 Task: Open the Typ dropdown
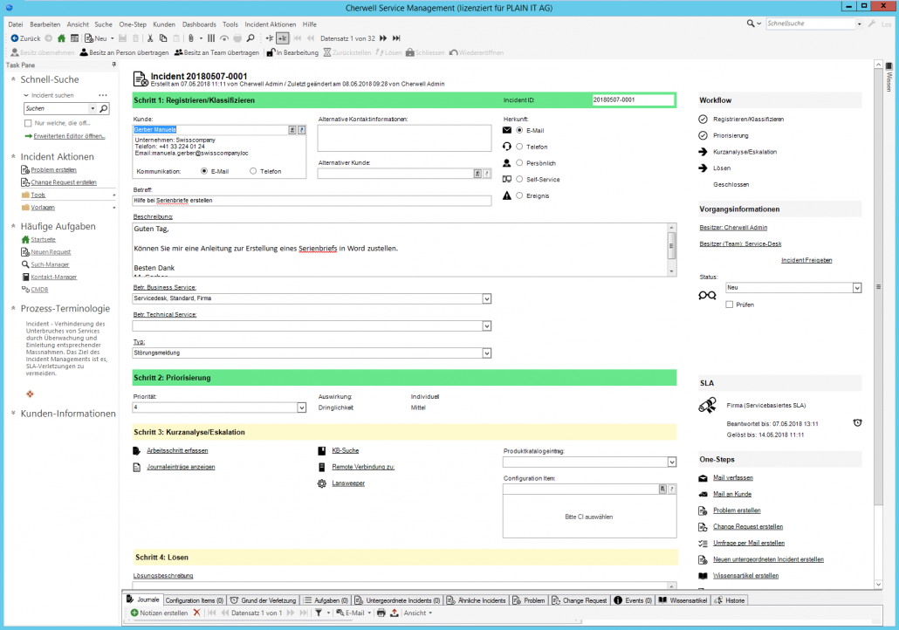[x=487, y=353]
